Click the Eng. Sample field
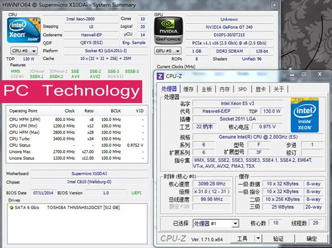 (x=134, y=43)
